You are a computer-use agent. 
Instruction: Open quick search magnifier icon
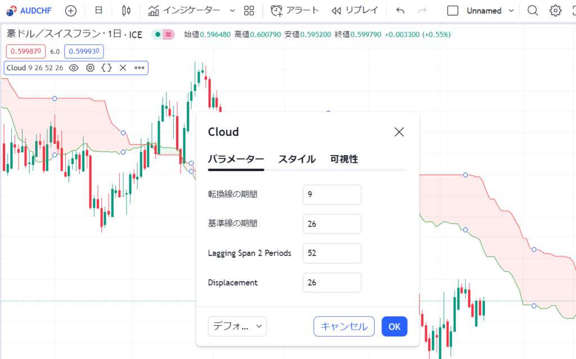[x=533, y=11]
